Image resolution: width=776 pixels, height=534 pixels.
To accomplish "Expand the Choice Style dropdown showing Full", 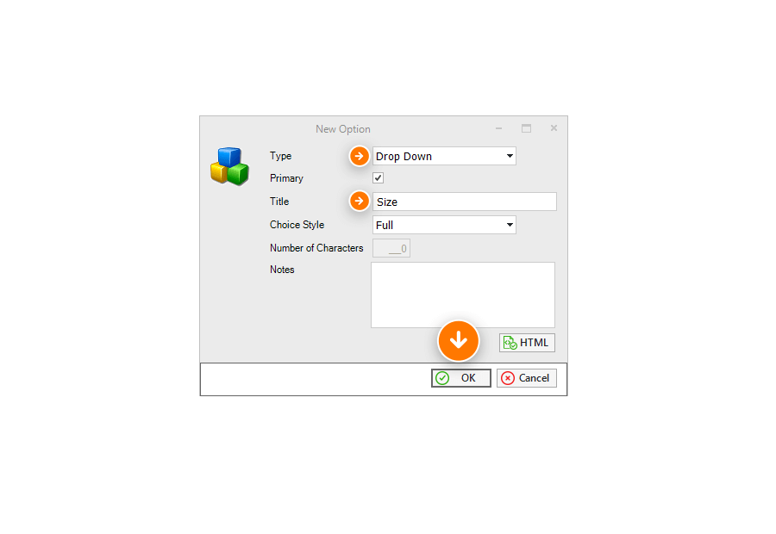I will (444, 225).
